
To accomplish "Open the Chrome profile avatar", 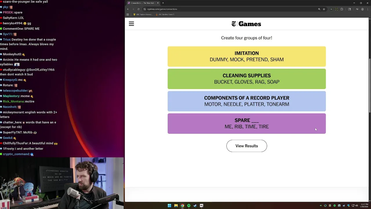I will click(x=362, y=9).
